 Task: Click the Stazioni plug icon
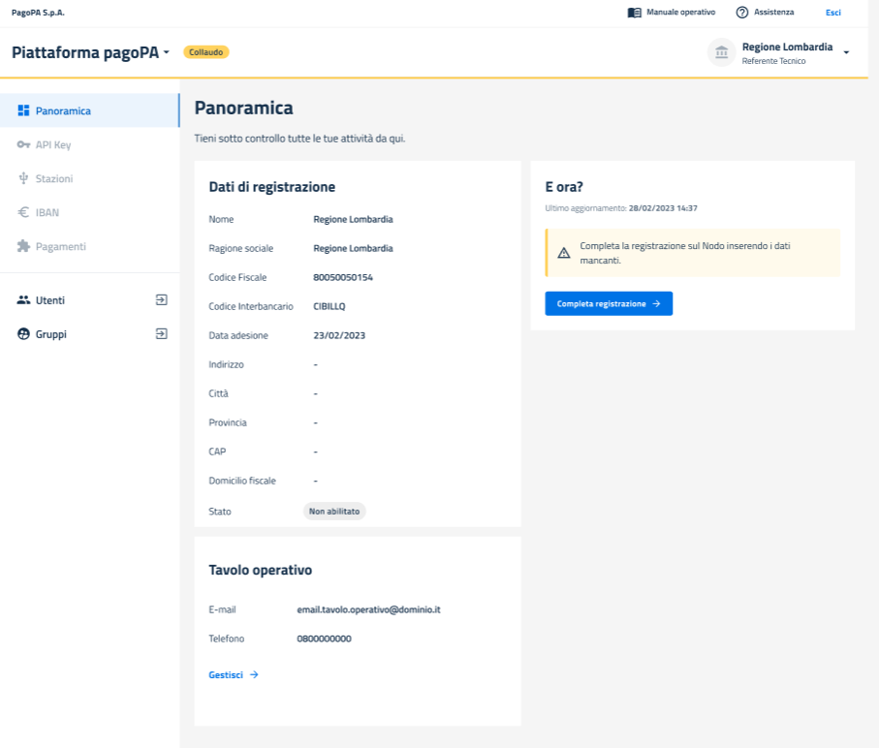tap(24, 179)
